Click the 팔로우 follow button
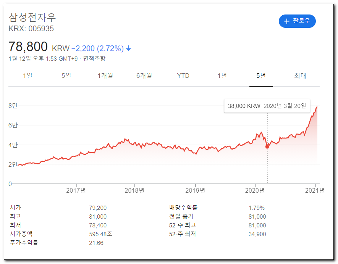338x264 pixels. [297, 21]
